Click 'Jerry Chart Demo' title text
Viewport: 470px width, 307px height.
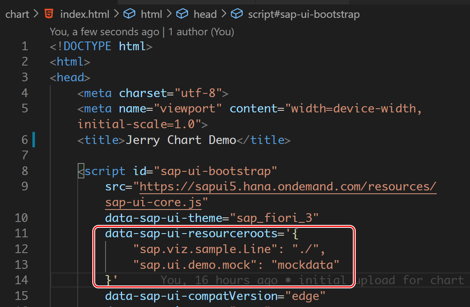(x=181, y=140)
